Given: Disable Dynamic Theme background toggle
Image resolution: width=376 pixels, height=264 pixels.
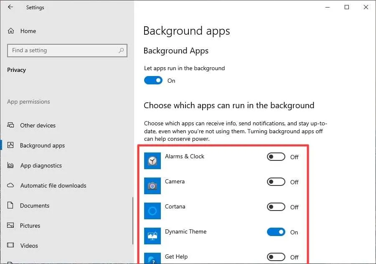Looking at the screenshot, I should [276, 232].
